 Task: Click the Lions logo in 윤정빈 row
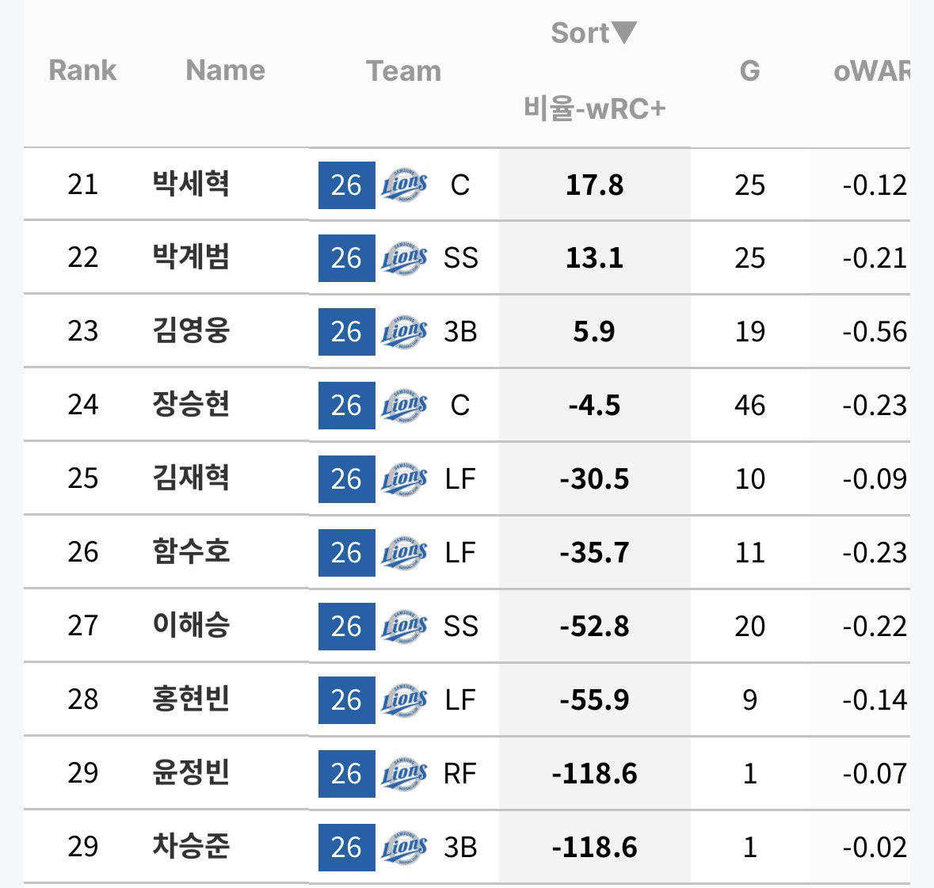tap(404, 774)
